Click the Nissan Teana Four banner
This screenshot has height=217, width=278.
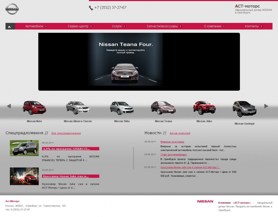point(139,62)
